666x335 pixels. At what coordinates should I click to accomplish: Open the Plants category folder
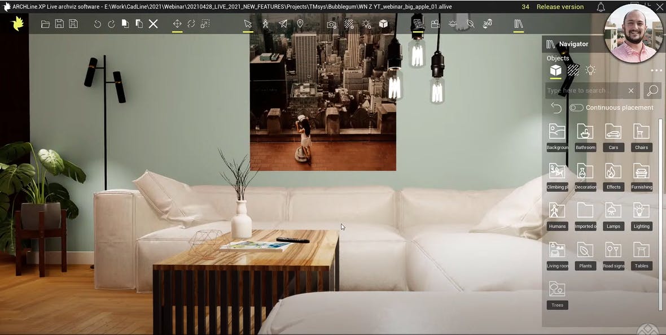tap(585, 255)
